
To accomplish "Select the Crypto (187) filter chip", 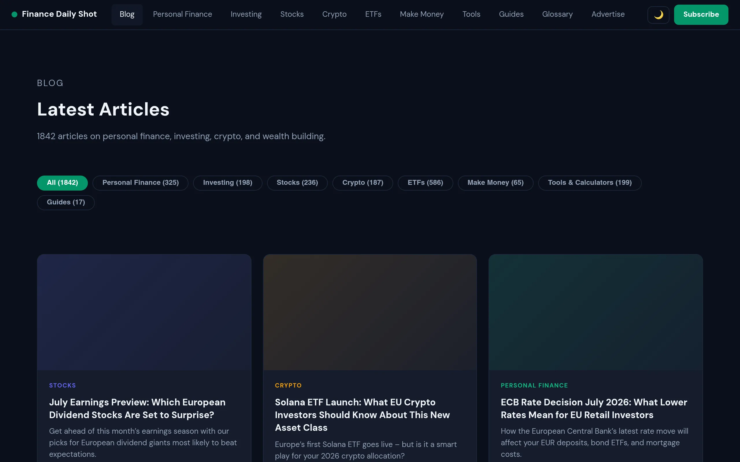I will click(x=363, y=183).
